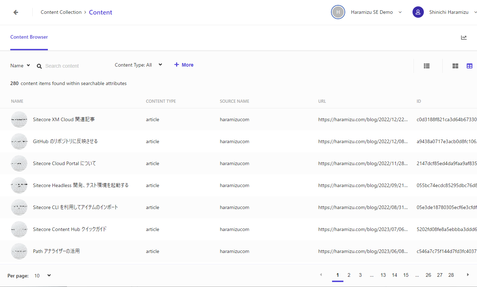477x287 pixels.
Task: Open thumbnail for Sitecore Content Hub クイックガイド
Action: 19,229
